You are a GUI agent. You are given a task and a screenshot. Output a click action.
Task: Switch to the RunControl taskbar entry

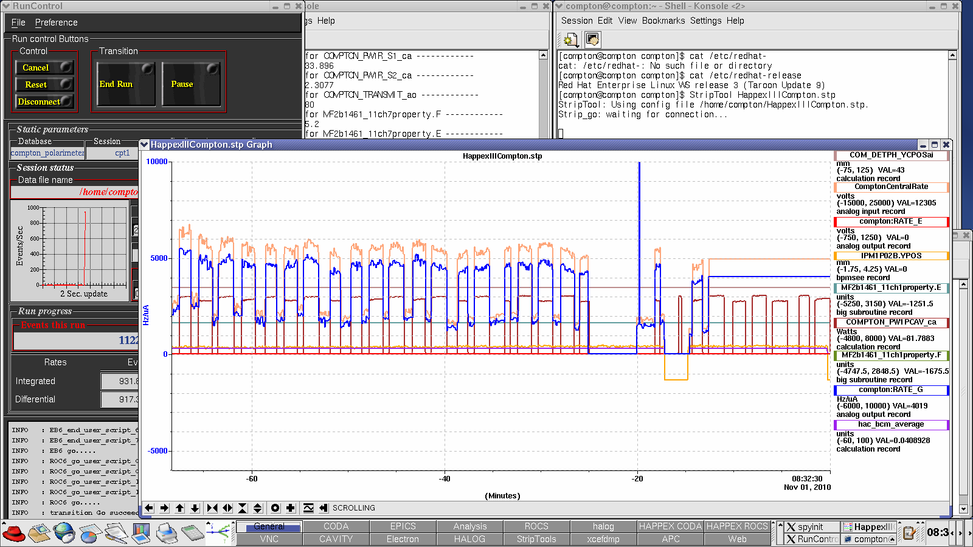click(811, 539)
